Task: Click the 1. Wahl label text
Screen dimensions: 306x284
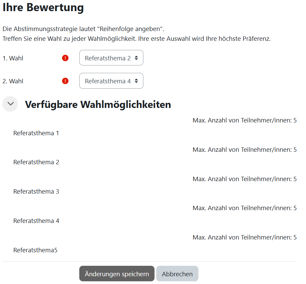Action: 13,58
